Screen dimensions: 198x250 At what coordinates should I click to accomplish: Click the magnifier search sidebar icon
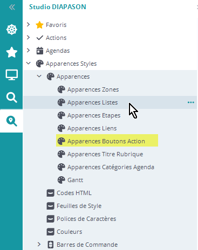(12, 98)
